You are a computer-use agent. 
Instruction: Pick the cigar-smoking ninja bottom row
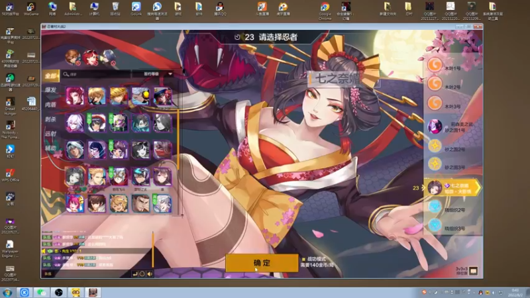click(x=140, y=203)
